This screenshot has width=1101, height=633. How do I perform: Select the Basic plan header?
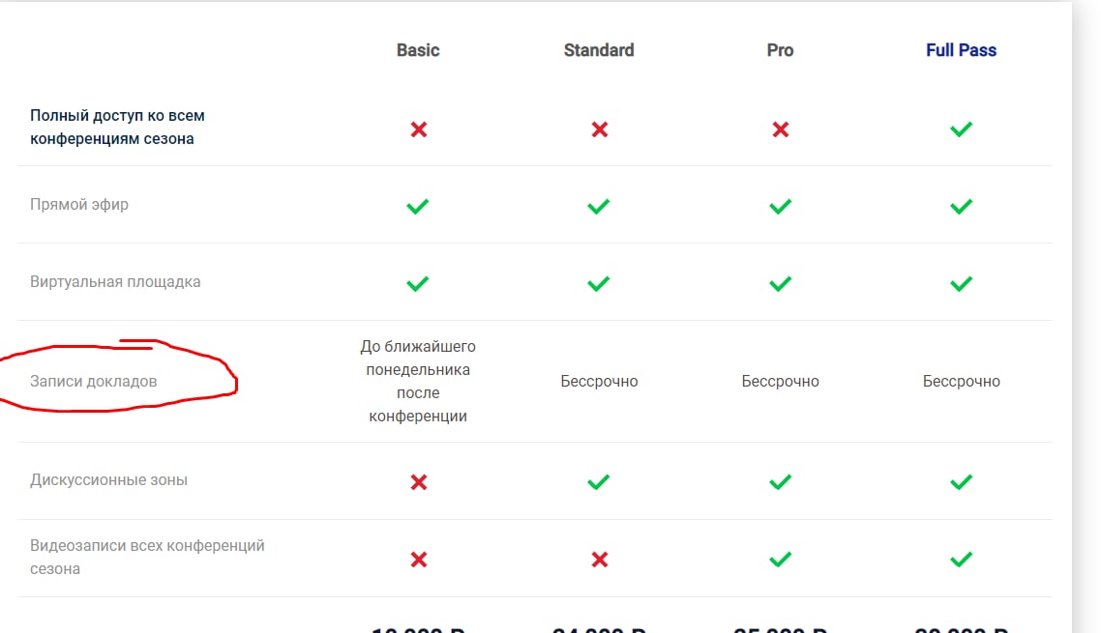tap(418, 50)
